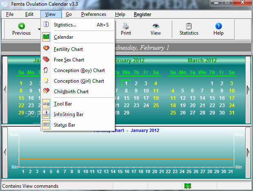Open the Preferences menu
The height and width of the screenshot is (191, 253).
[93, 14]
